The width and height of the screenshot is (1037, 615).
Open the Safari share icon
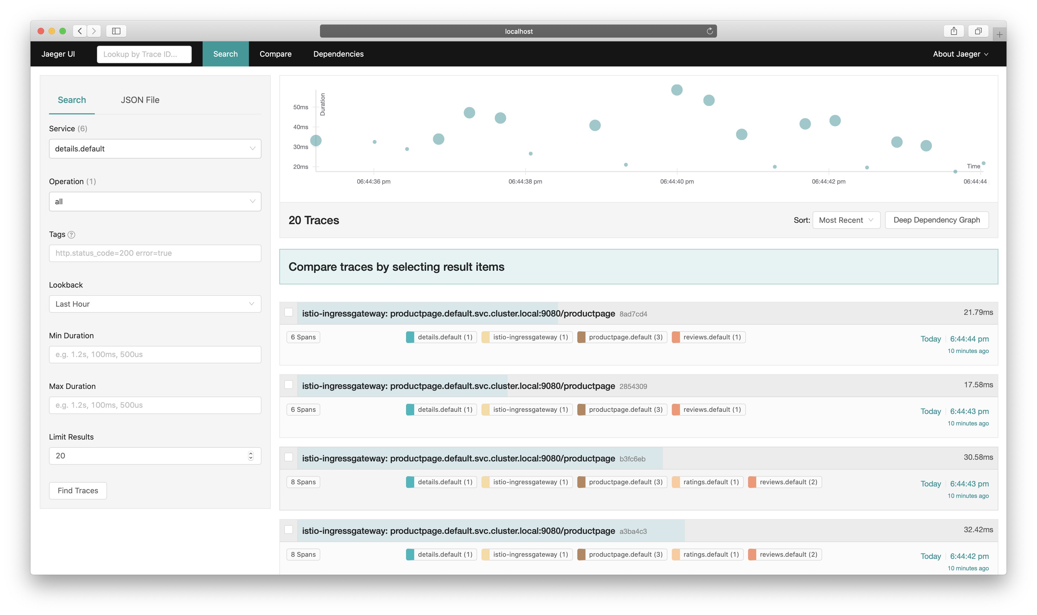954,31
